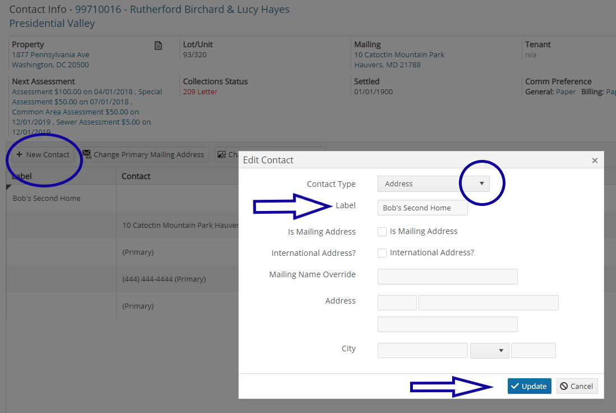Select Bob's Second Home label row
Screen dimensions: 616x413
point(47,199)
